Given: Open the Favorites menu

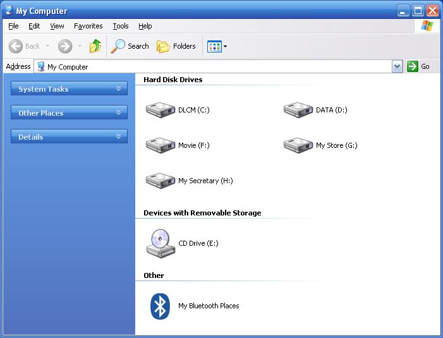Looking at the screenshot, I should tap(88, 26).
